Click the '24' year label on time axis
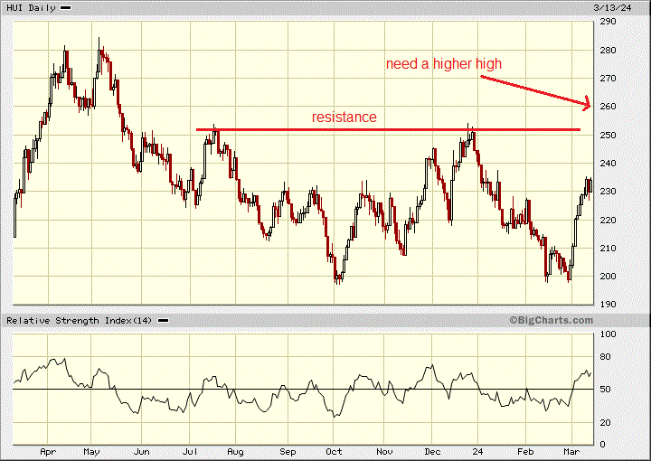The width and height of the screenshot is (651, 461). click(x=478, y=452)
